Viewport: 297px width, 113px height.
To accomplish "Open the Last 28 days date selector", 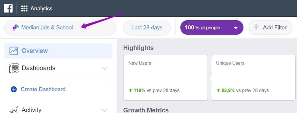I will click(x=147, y=27).
